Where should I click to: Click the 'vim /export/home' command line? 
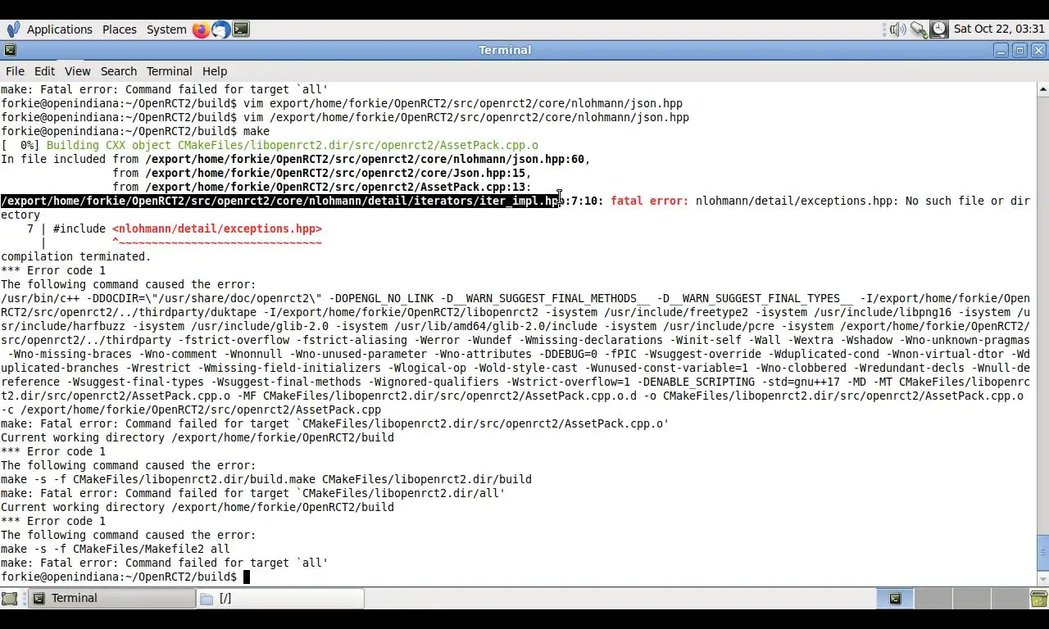[466, 117]
